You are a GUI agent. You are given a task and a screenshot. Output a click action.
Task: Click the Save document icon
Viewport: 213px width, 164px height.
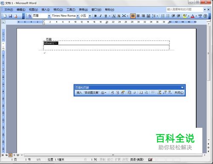click(10, 16)
